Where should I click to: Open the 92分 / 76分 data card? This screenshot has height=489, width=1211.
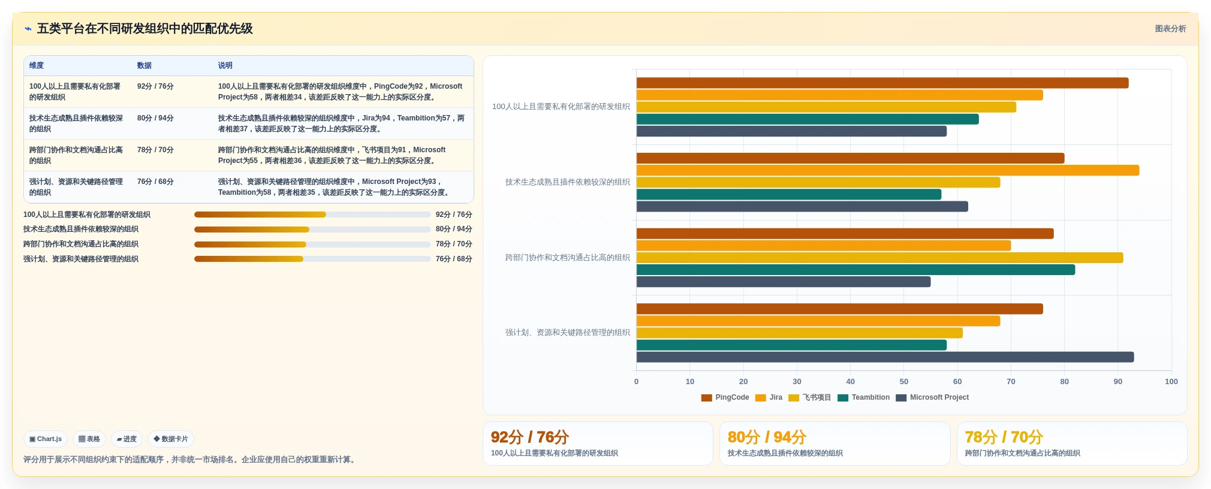tap(598, 443)
